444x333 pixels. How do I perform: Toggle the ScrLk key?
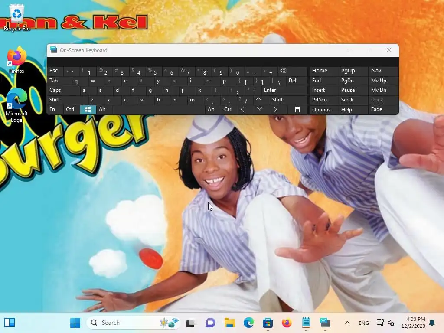click(x=353, y=100)
